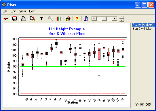Click the red back arrow icon

coord(6,19)
